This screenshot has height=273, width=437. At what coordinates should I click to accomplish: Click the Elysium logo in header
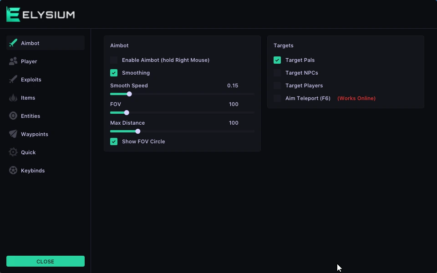pyautogui.click(x=41, y=15)
